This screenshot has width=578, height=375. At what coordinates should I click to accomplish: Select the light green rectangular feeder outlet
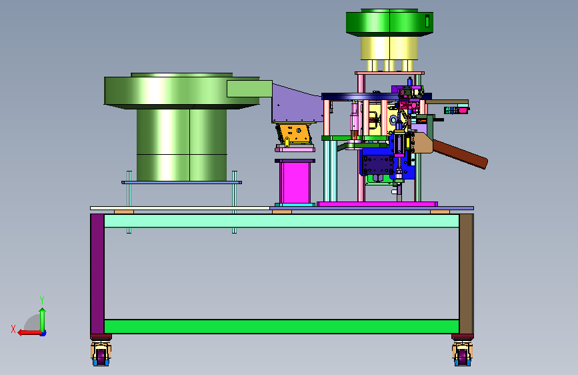click(249, 89)
